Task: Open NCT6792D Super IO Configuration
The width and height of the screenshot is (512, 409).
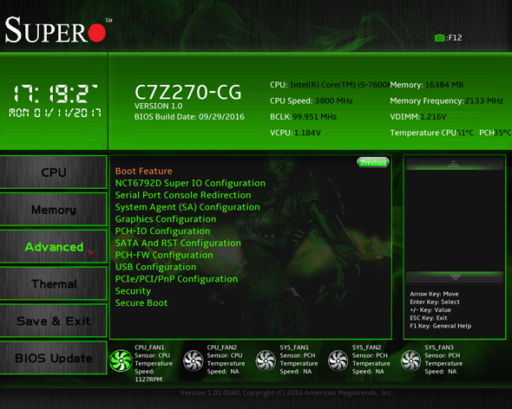Action: coord(190,183)
